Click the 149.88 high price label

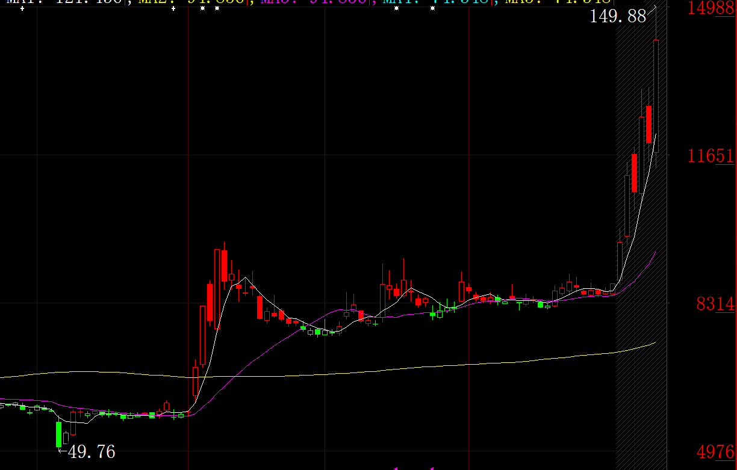[618, 16]
